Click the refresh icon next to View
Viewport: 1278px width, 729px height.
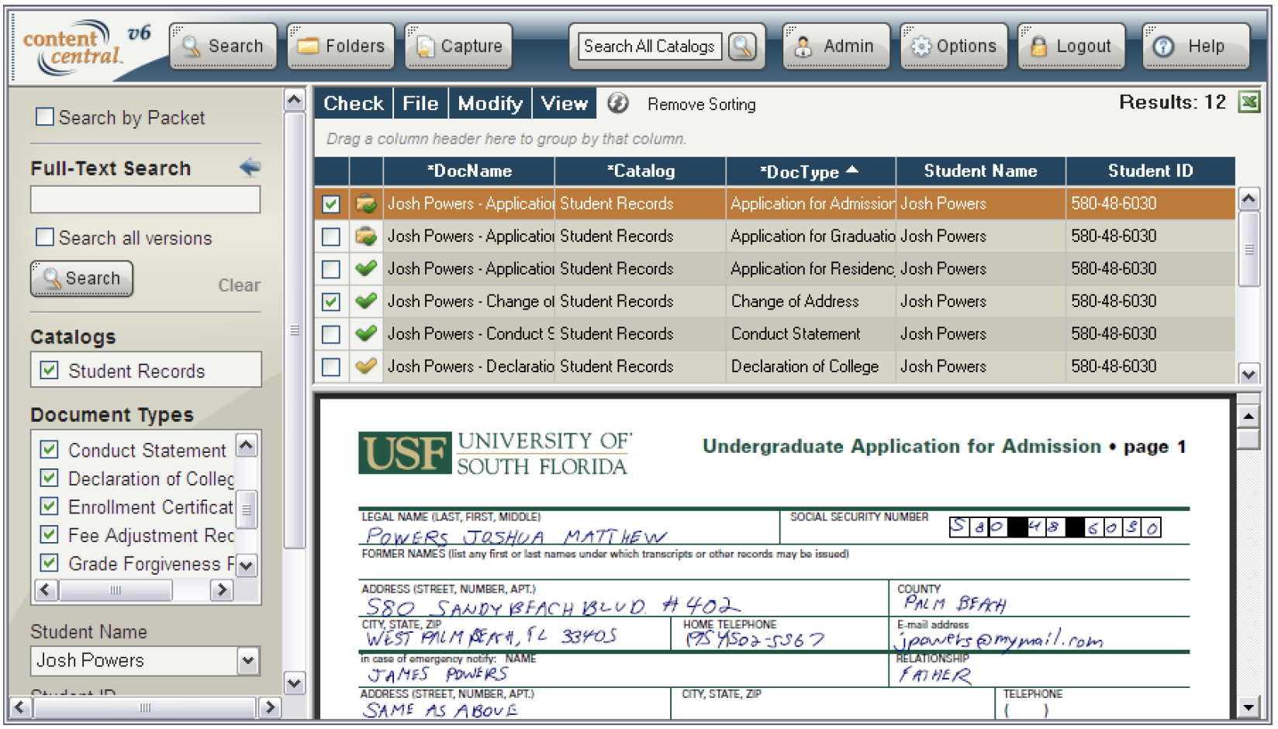[x=618, y=103]
